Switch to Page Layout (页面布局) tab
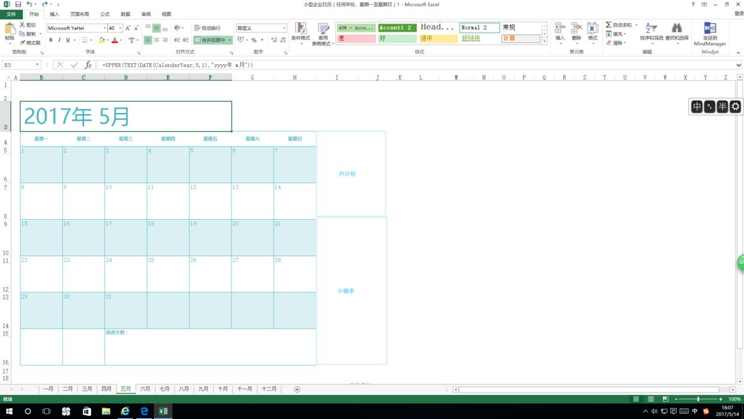Screen dimensions: 744x419 tap(80, 14)
